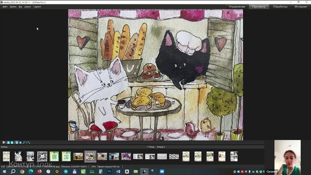The image size is (311, 175).
Task: Switch to the Интернет mode tab
Action: (x=301, y=7)
